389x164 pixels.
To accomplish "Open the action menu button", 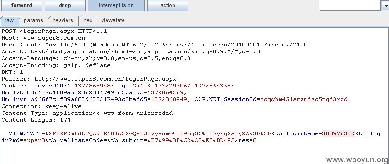I will point(168,5).
